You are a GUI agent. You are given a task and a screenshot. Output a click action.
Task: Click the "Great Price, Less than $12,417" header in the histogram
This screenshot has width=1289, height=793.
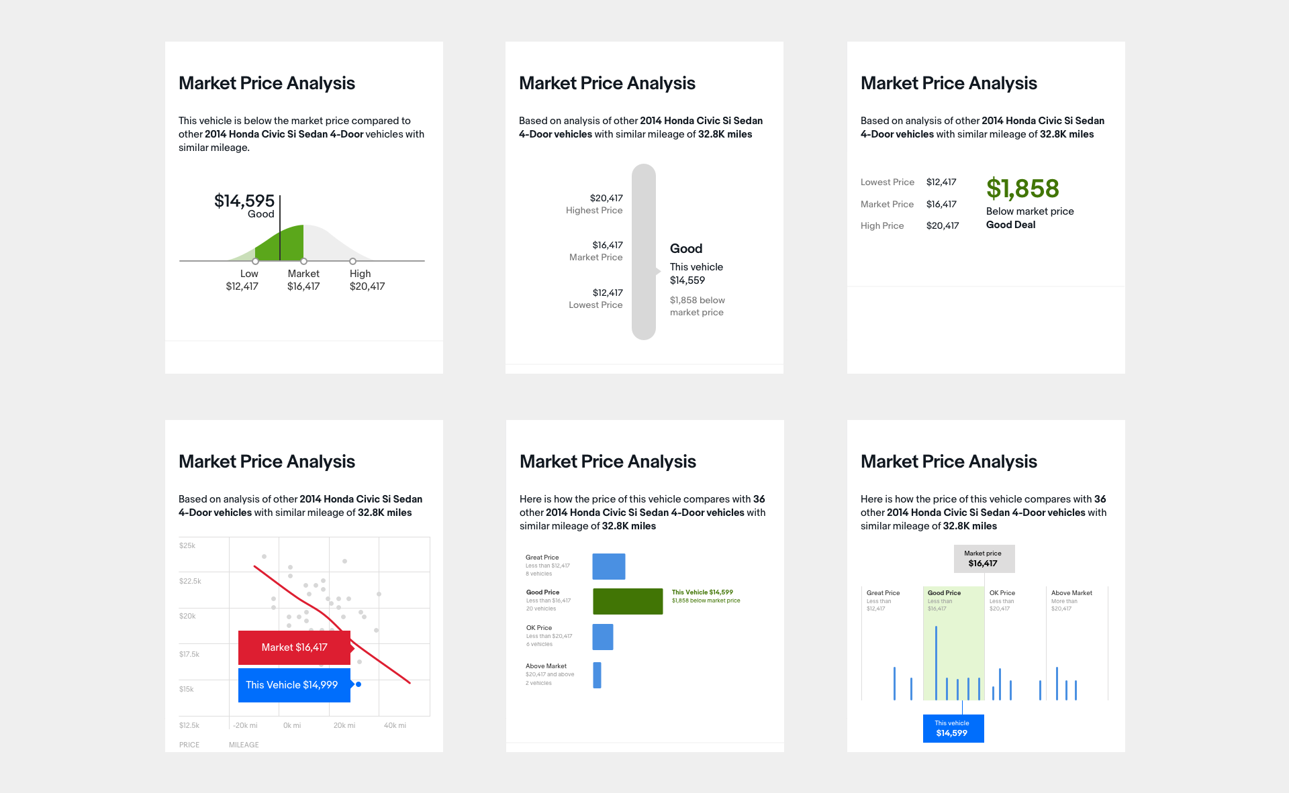point(883,600)
